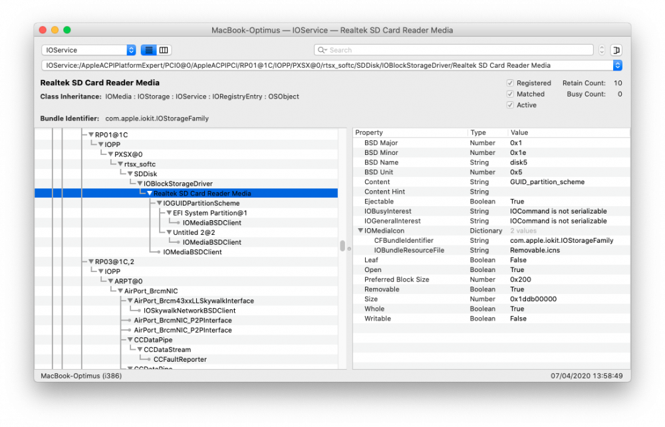665x427 pixels.
Task: Collapse the SDDisk node
Action: click(x=130, y=174)
